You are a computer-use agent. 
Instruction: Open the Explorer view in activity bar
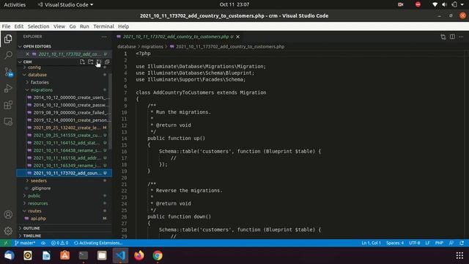(x=8, y=39)
